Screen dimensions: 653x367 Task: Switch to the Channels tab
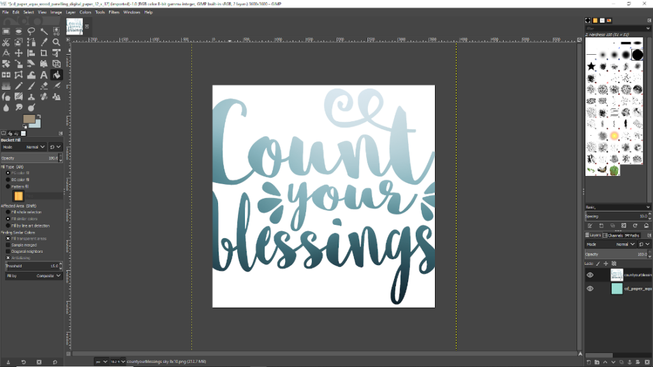(x=615, y=235)
